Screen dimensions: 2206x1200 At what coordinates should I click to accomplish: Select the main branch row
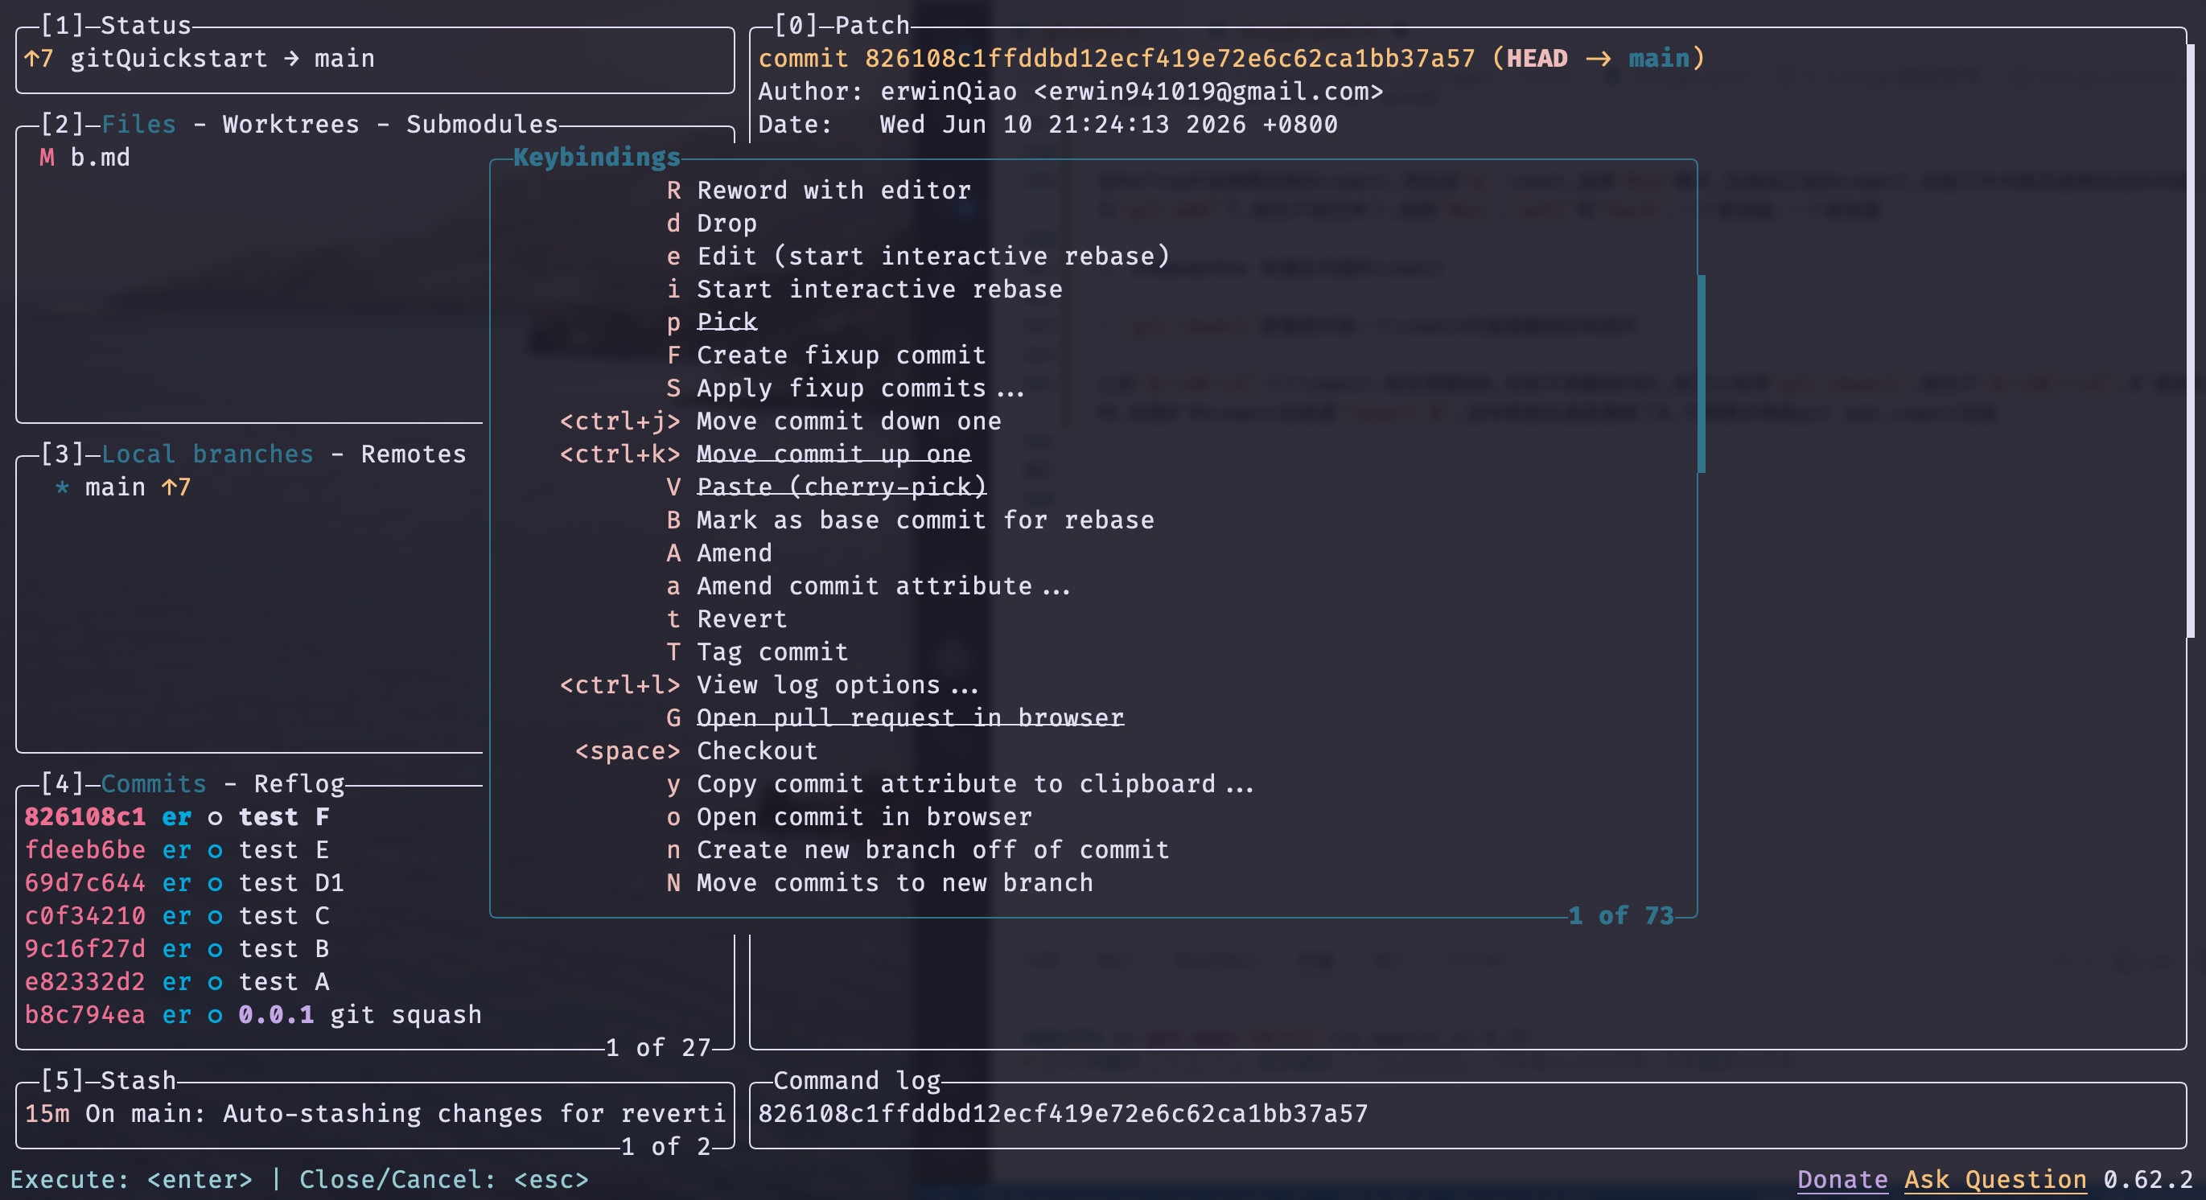pyautogui.click(x=123, y=487)
